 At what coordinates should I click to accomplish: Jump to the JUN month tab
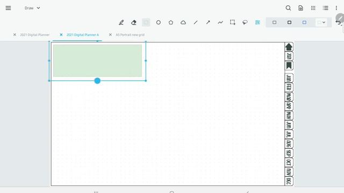click(289, 125)
